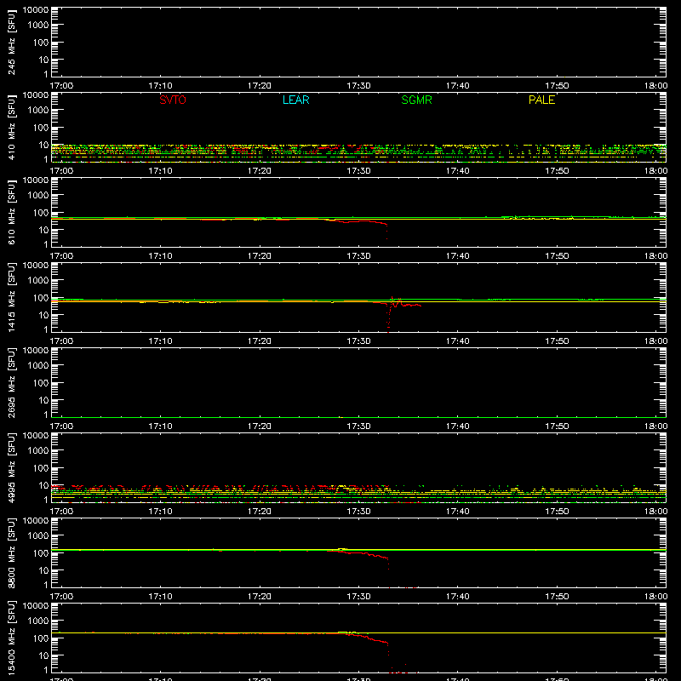Click 17:50 time label under 2695 MHz panel
This screenshot has height=681, width=681.
[x=557, y=426]
